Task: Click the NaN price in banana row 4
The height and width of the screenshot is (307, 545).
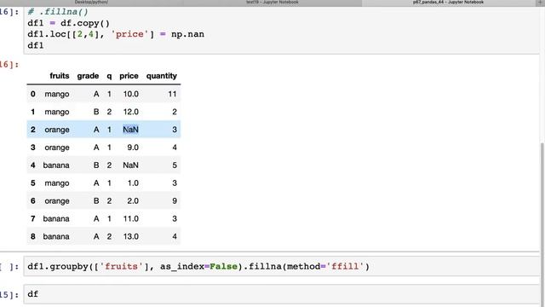Action: (x=130, y=165)
